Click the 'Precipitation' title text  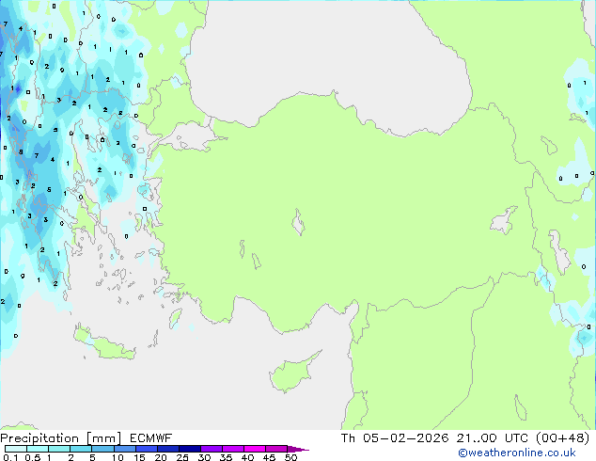(39, 438)
